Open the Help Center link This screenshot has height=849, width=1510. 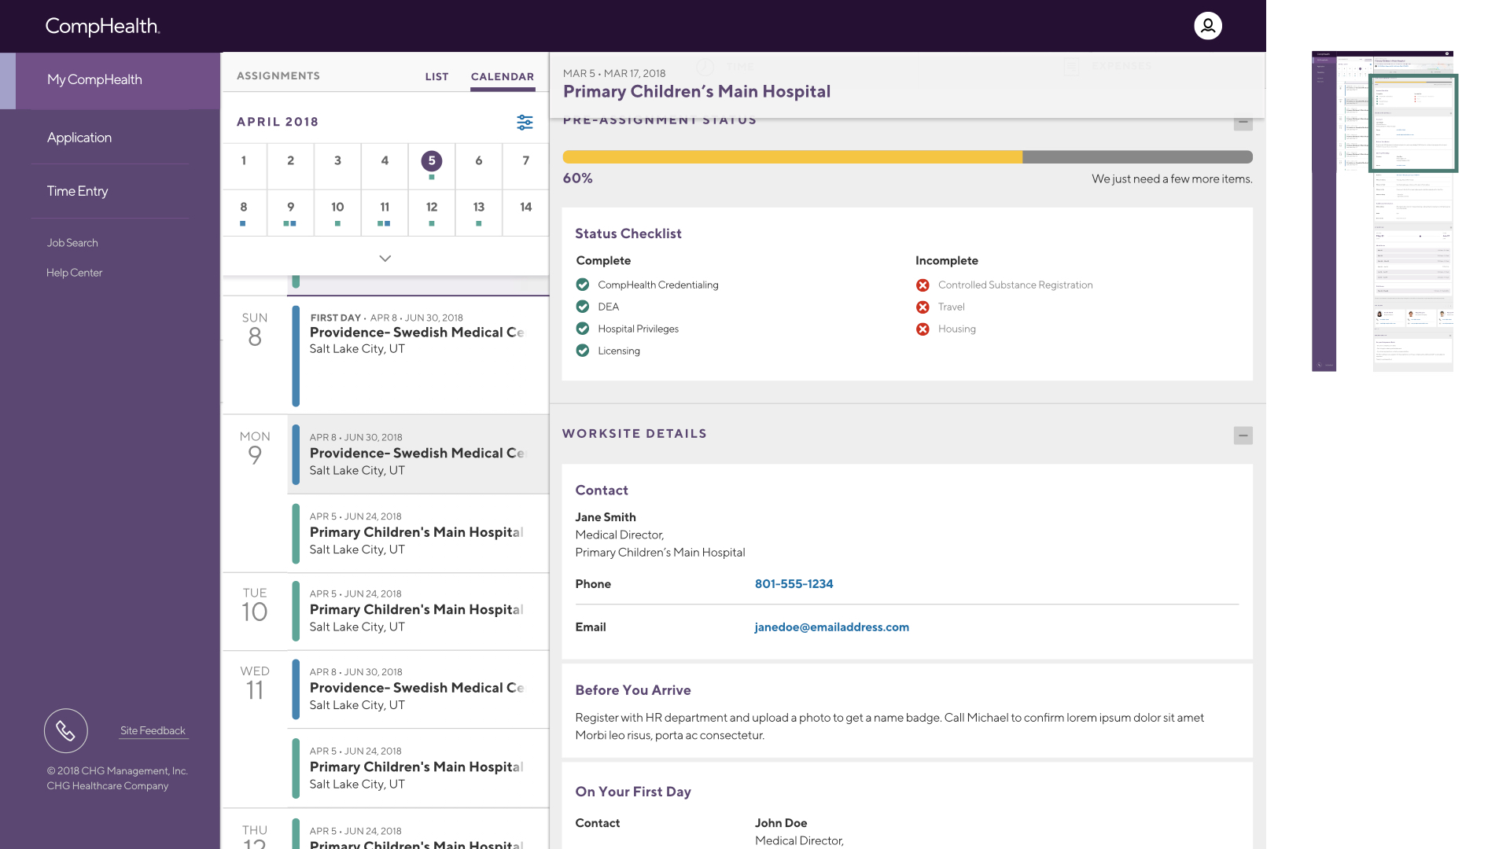[x=74, y=273]
